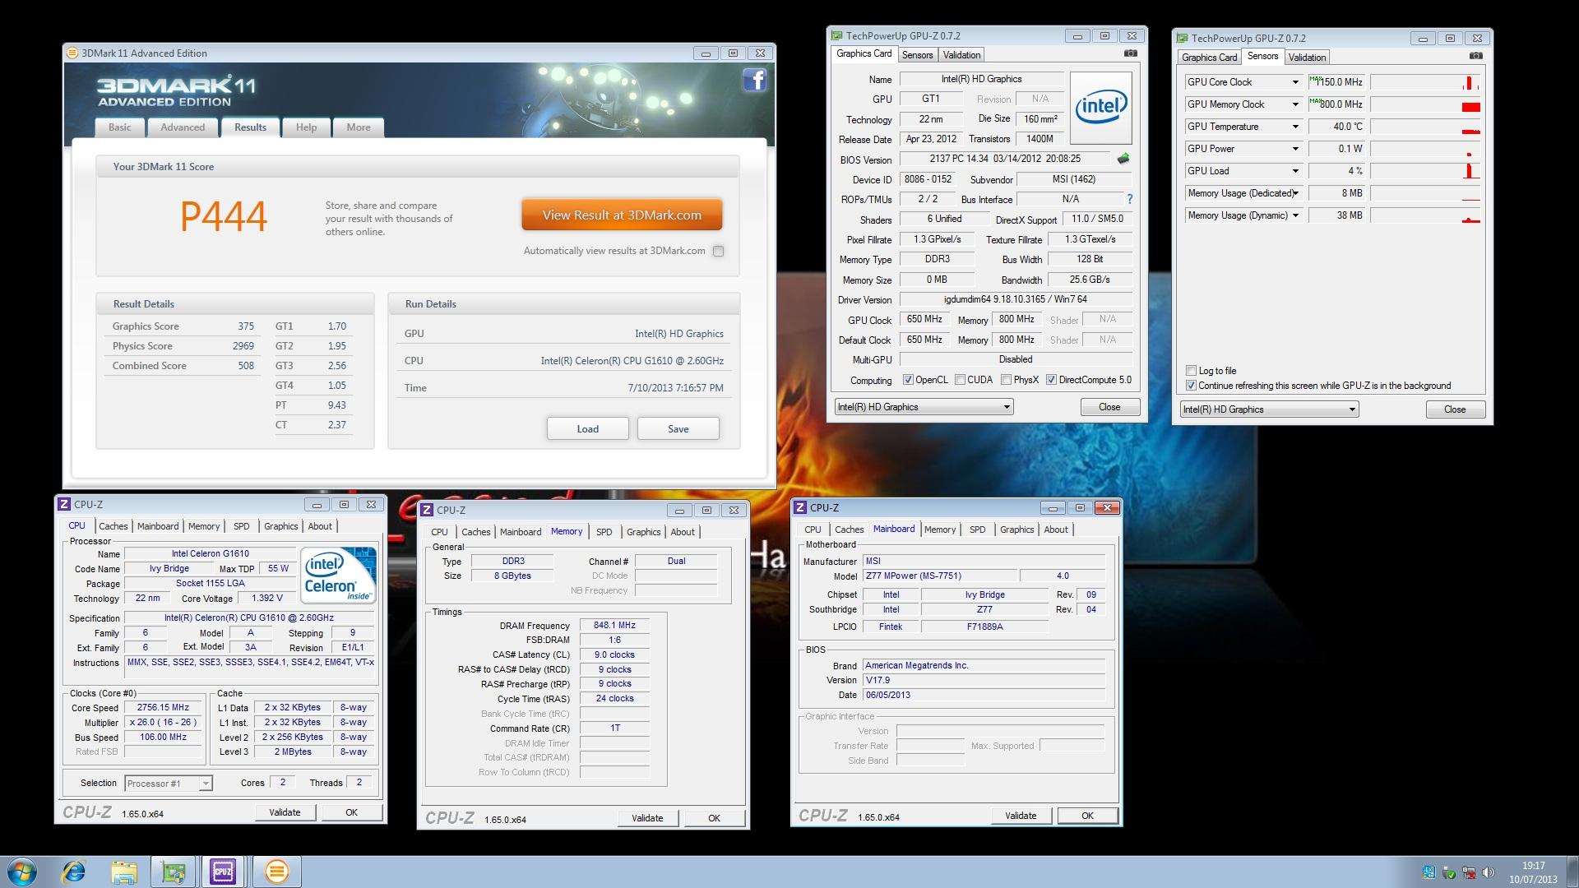The height and width of the screenshot is (888, 1579).
Task: Click the Bus Interface question mark
Action: 1129,199
